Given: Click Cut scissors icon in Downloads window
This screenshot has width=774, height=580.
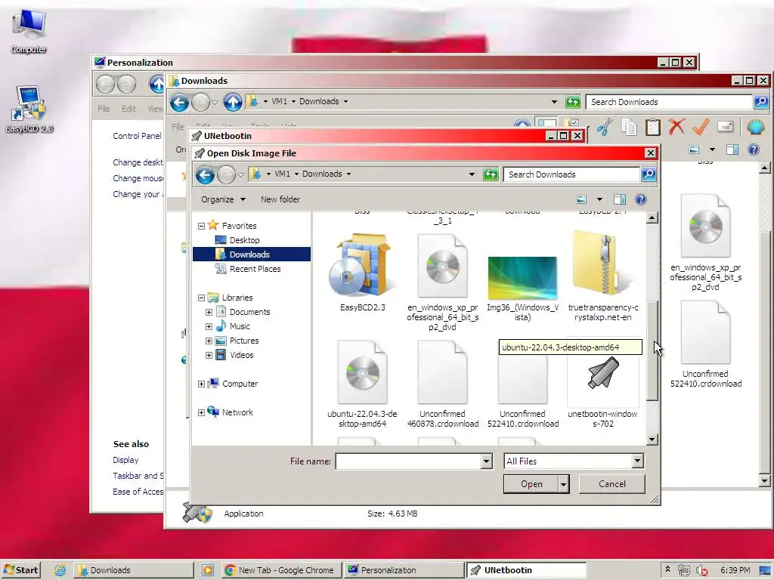Looking at the screenshot, I should (x=604, y=127).
